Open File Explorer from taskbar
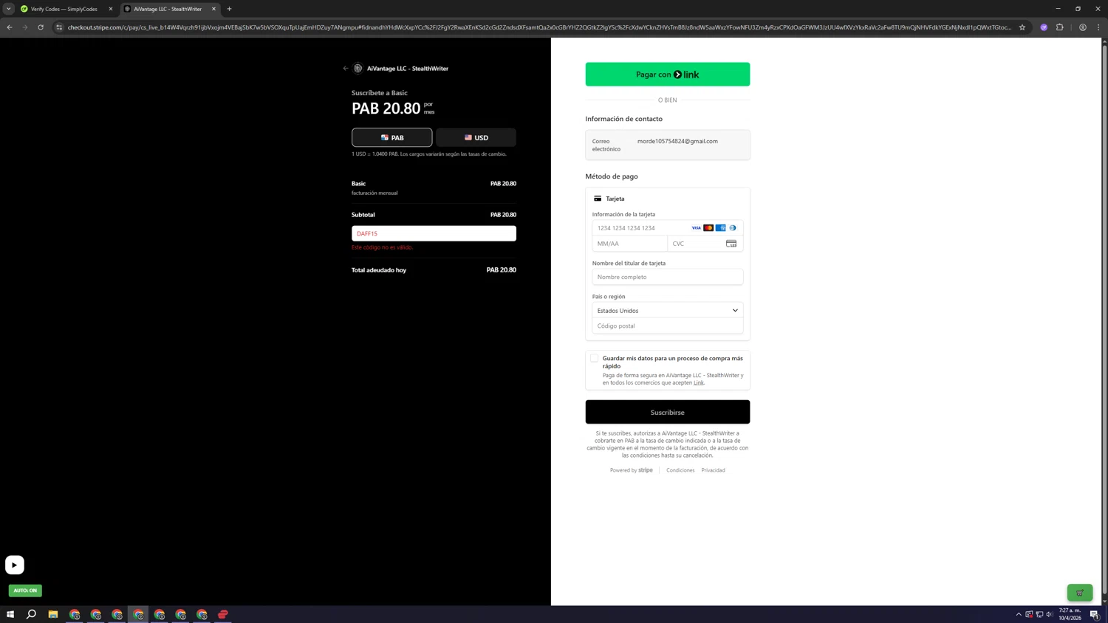This screenshot has width=1108, height=623. [53, 614]
